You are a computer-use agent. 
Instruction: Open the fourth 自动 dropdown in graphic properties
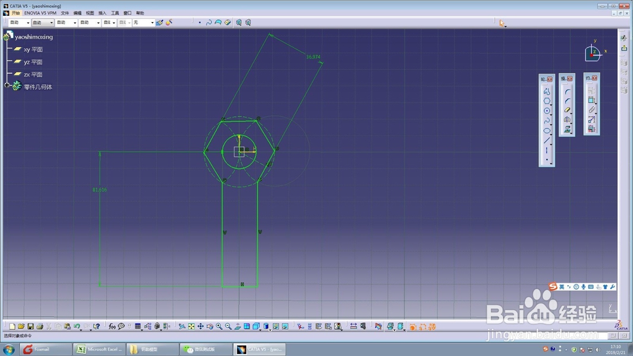tap(90, 23)
